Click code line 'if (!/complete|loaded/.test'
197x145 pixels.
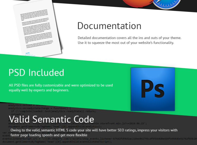tap(53, 111)
